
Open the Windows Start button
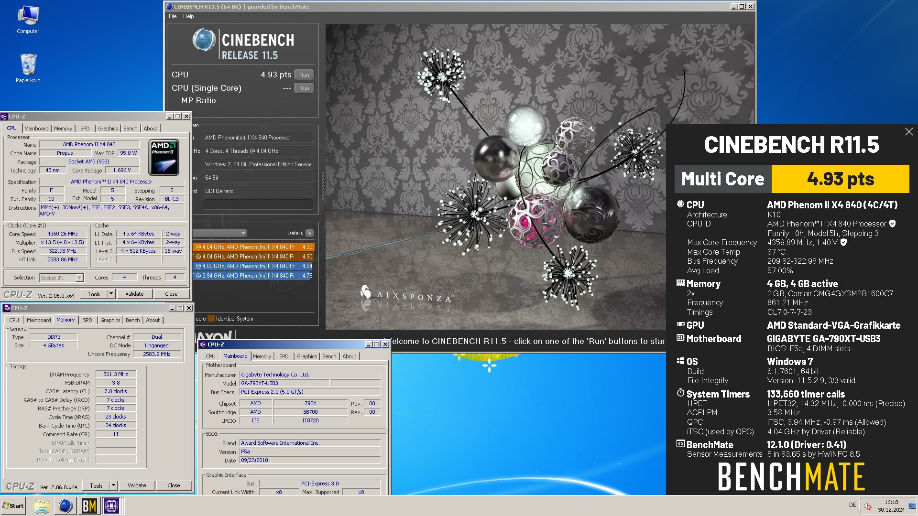tap(13, 506)
